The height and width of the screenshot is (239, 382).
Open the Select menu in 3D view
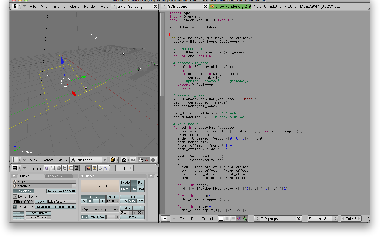point(48,160)
